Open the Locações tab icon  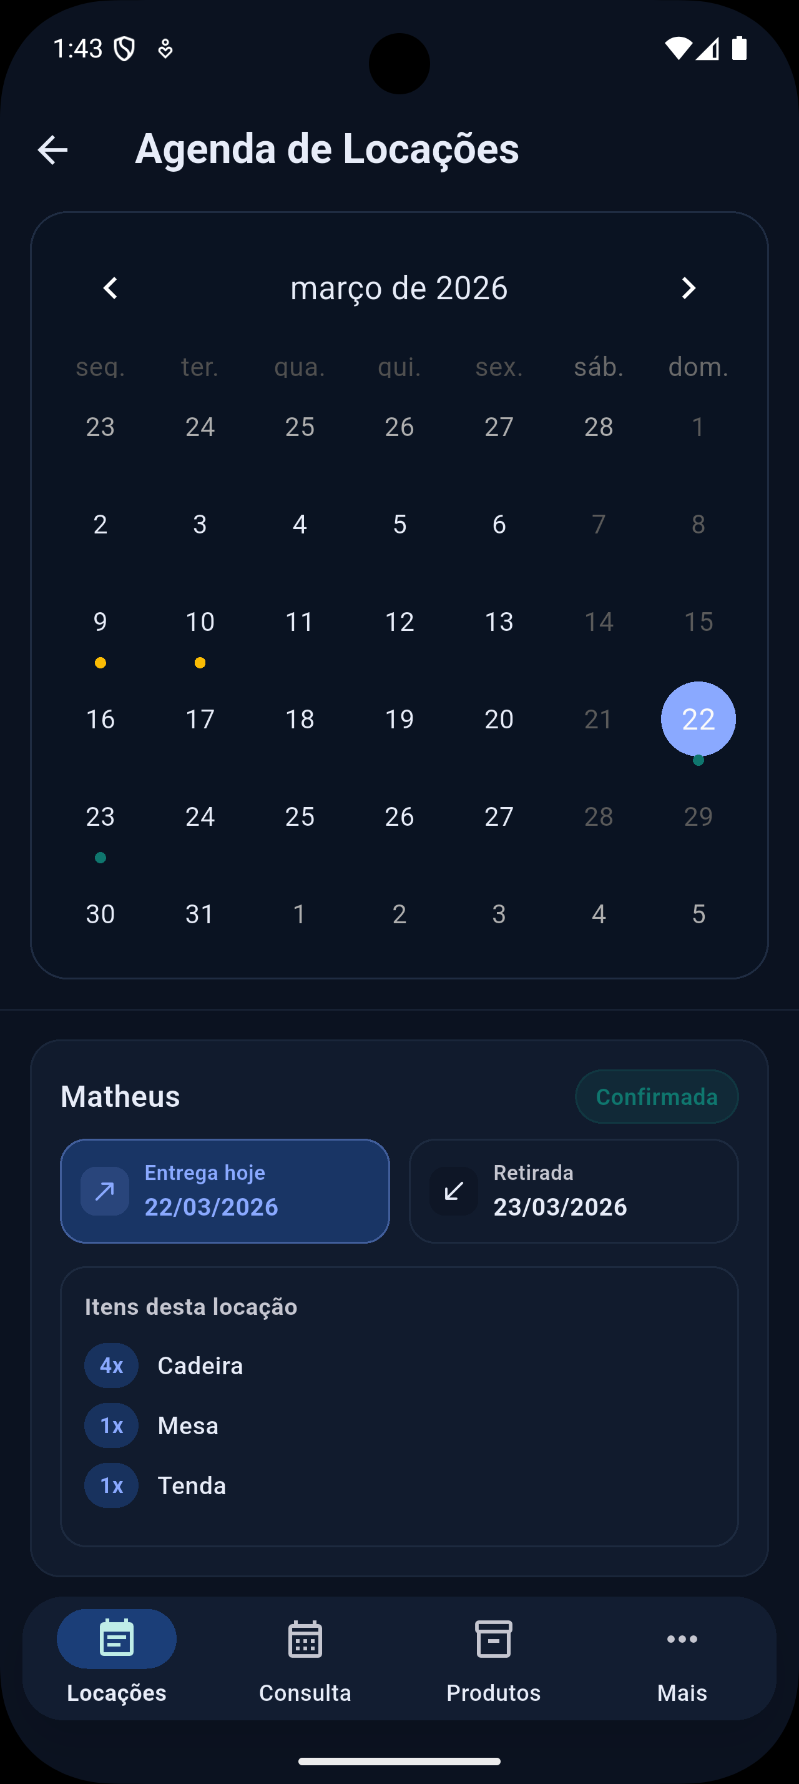tap(116, 1638)
